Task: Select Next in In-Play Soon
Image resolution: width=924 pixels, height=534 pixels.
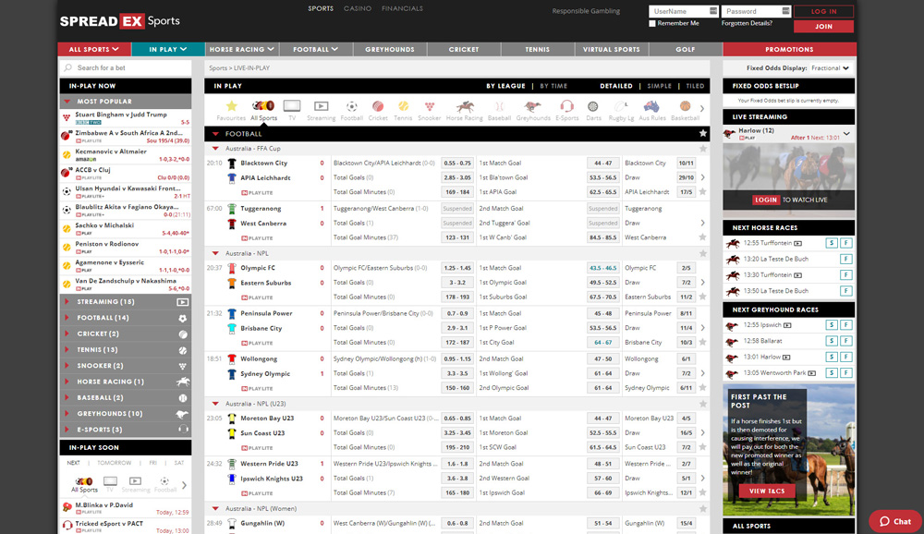Action: (x=73, y=463)
